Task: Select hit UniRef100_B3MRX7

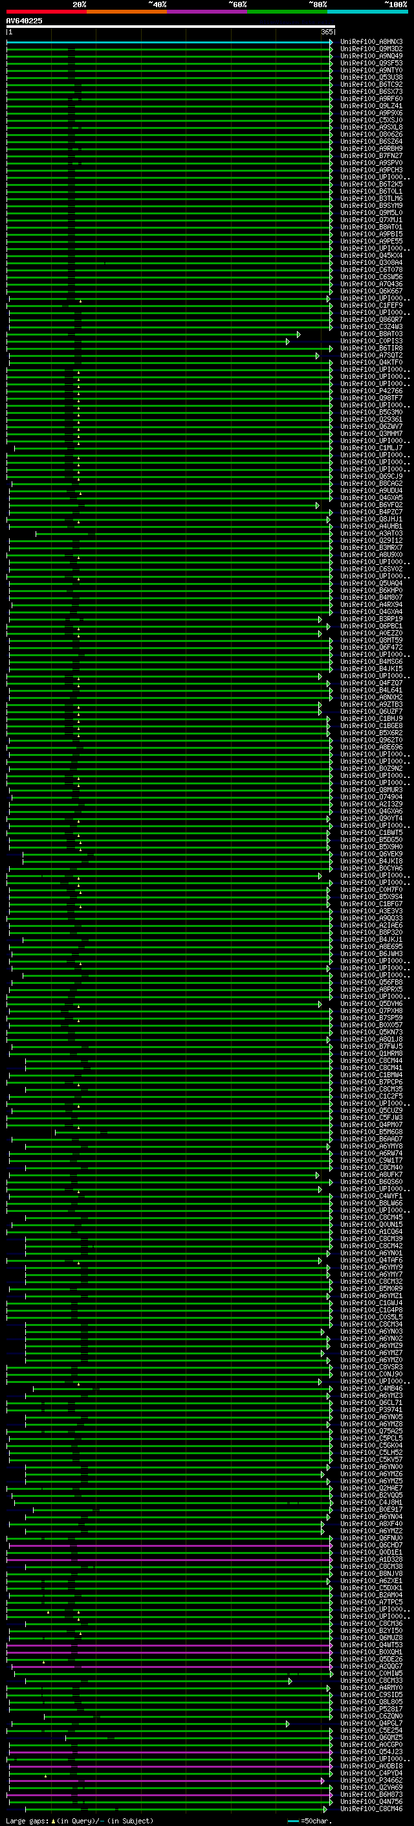Action: 371,548
